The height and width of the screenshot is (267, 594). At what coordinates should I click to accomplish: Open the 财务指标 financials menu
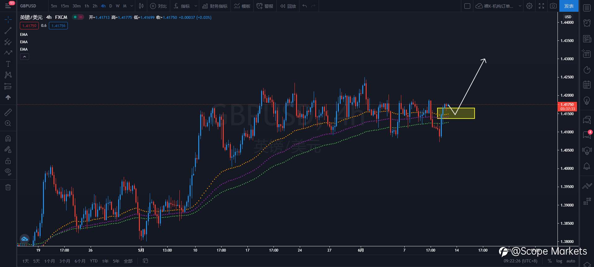coord(215,6)
